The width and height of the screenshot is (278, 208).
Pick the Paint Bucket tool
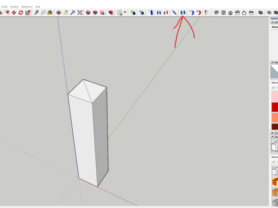pos(50,13)
